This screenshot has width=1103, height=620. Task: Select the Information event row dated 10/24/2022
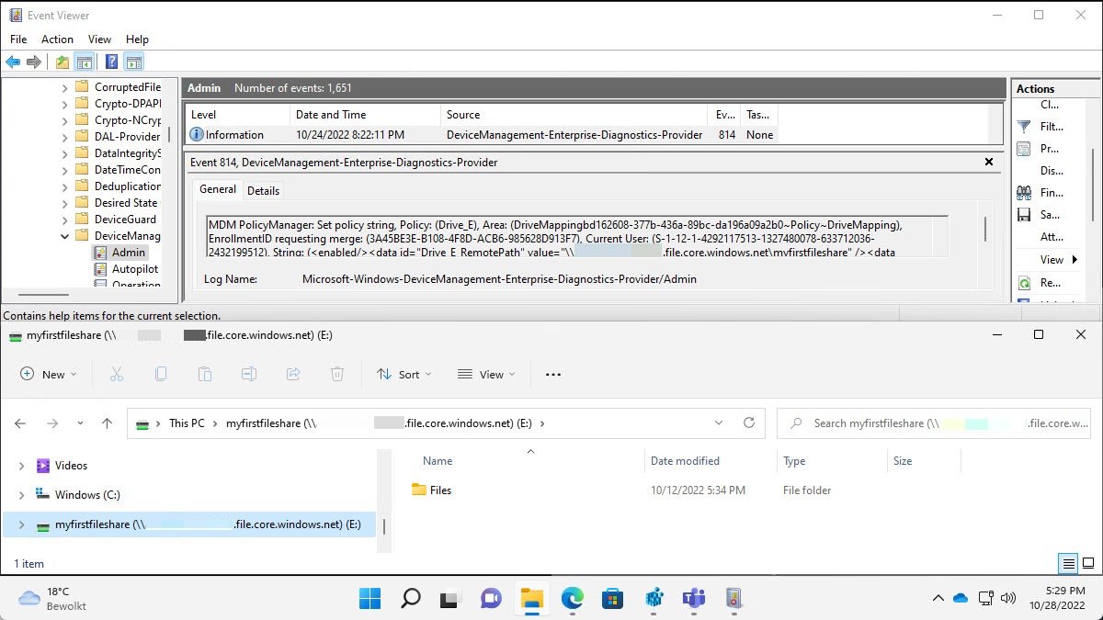coord(482,135)
